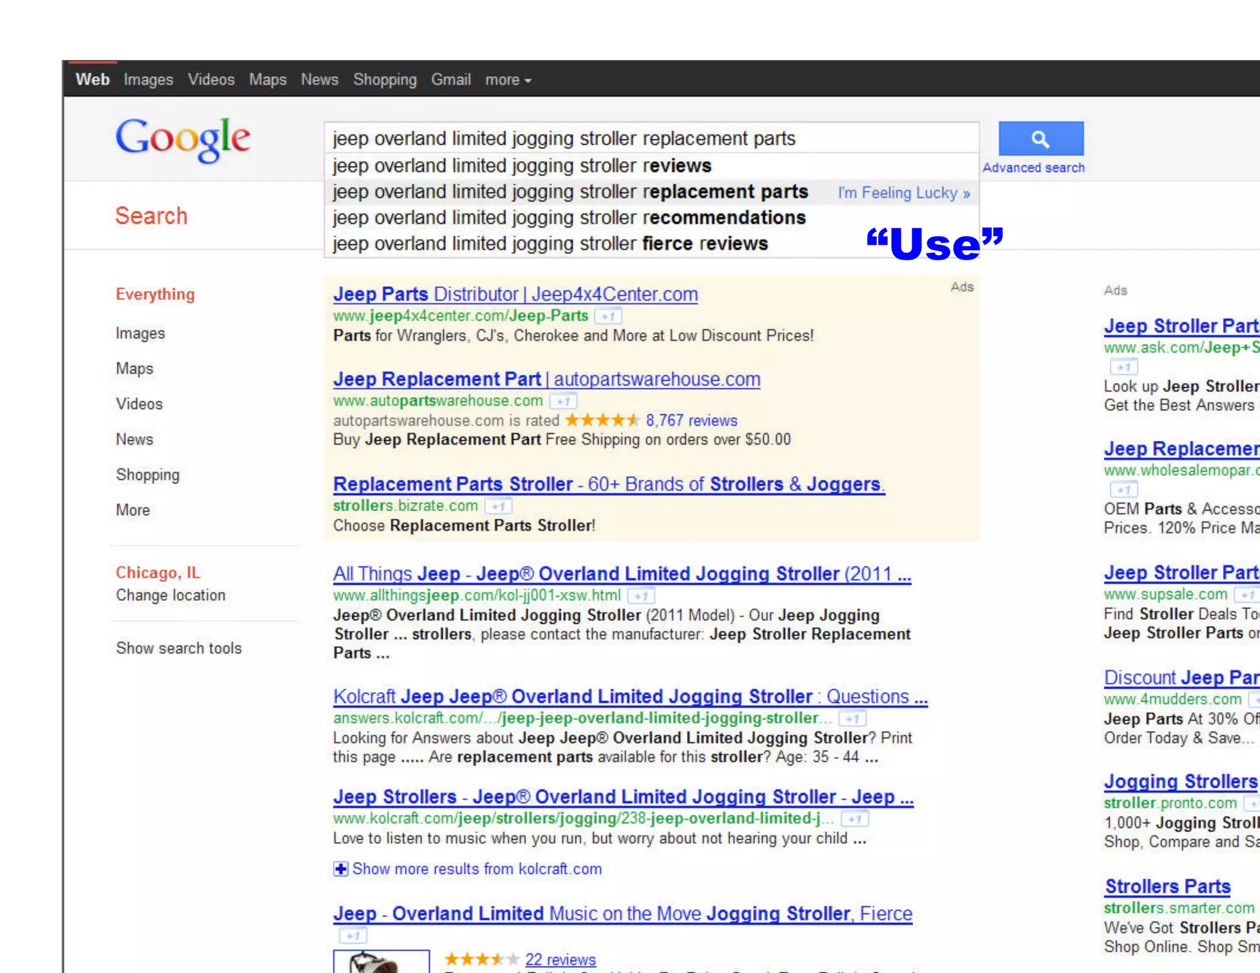The image size is (1260, 973).
Task: Open Jogging Strollers sidebar ad
Action: click(x=1181, y=781)
